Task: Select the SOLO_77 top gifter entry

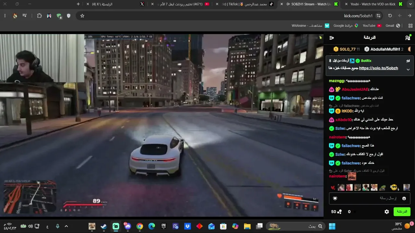Action: click(347, 49)
